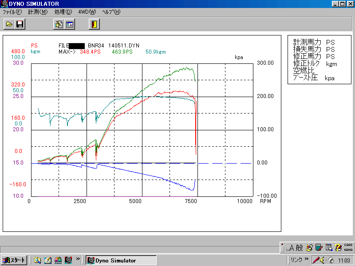Screen dimensions: 355x266
Task: Click the IME help question mark icon
Action: [338, 247]
